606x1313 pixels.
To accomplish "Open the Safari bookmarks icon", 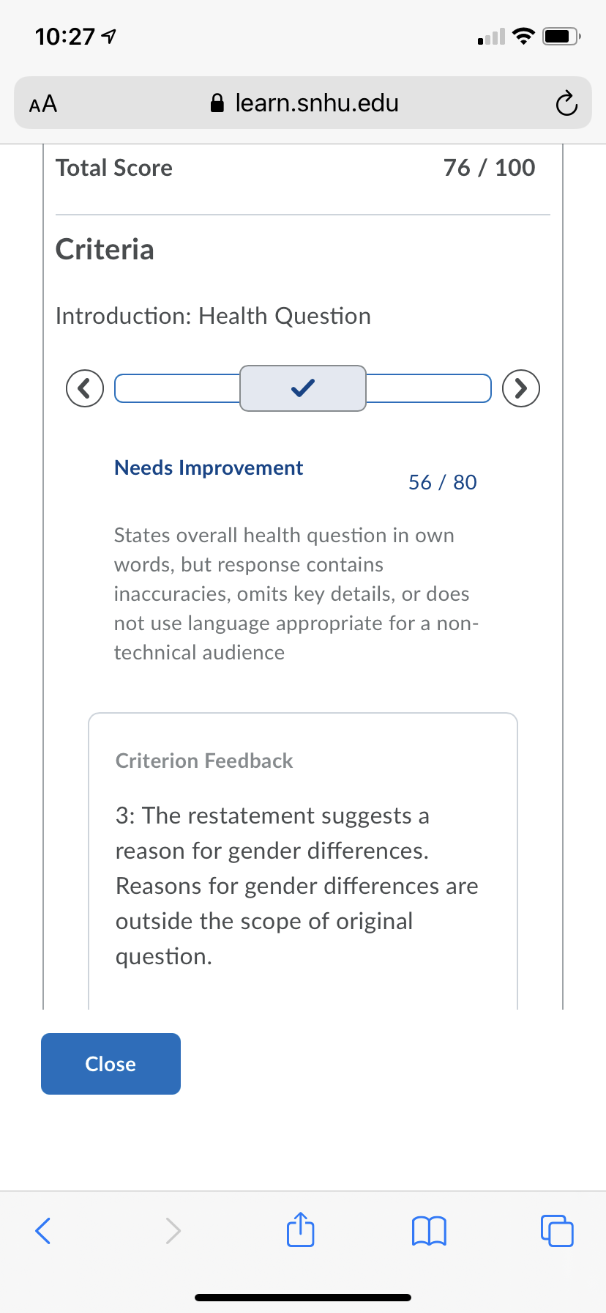I will pos(429,1230).
